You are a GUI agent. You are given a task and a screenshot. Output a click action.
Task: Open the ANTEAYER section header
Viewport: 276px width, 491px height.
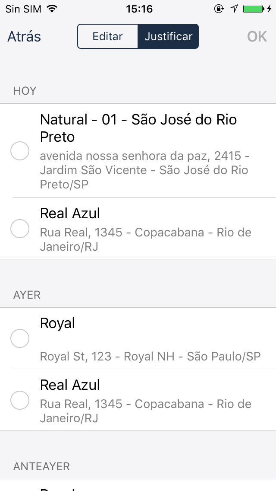click(41, 467)
